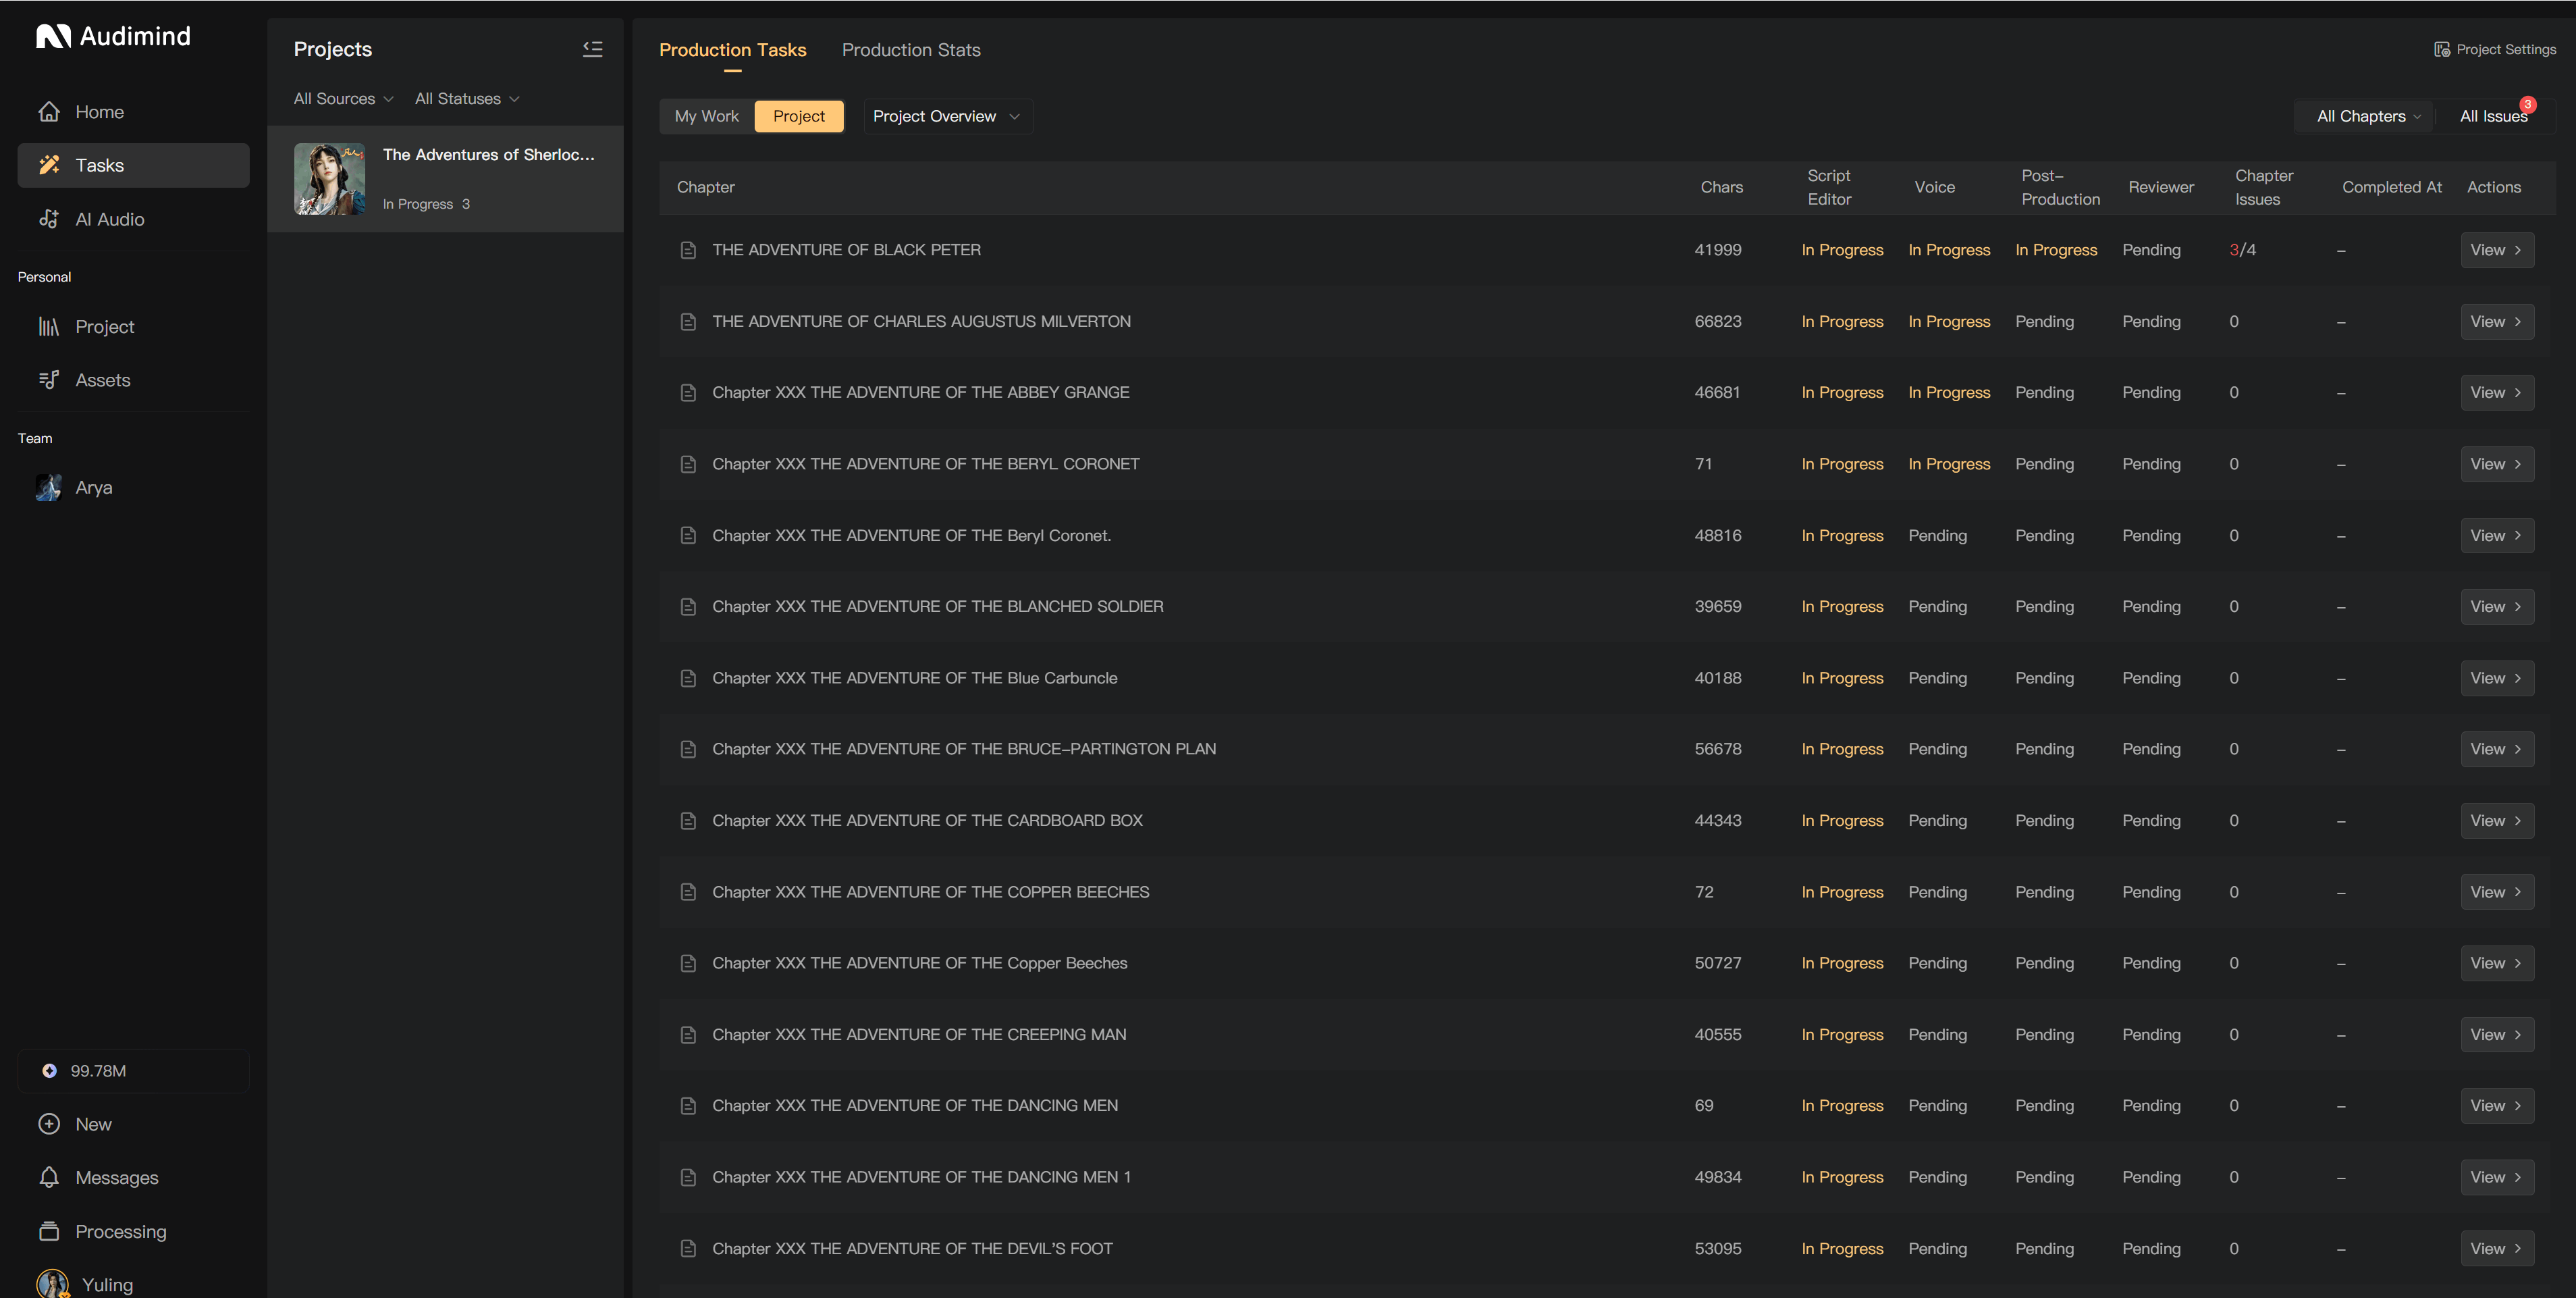Collapse the Projects panel list icon
The height and width of the screenshot is (1298, 2576).
[592, 49]
